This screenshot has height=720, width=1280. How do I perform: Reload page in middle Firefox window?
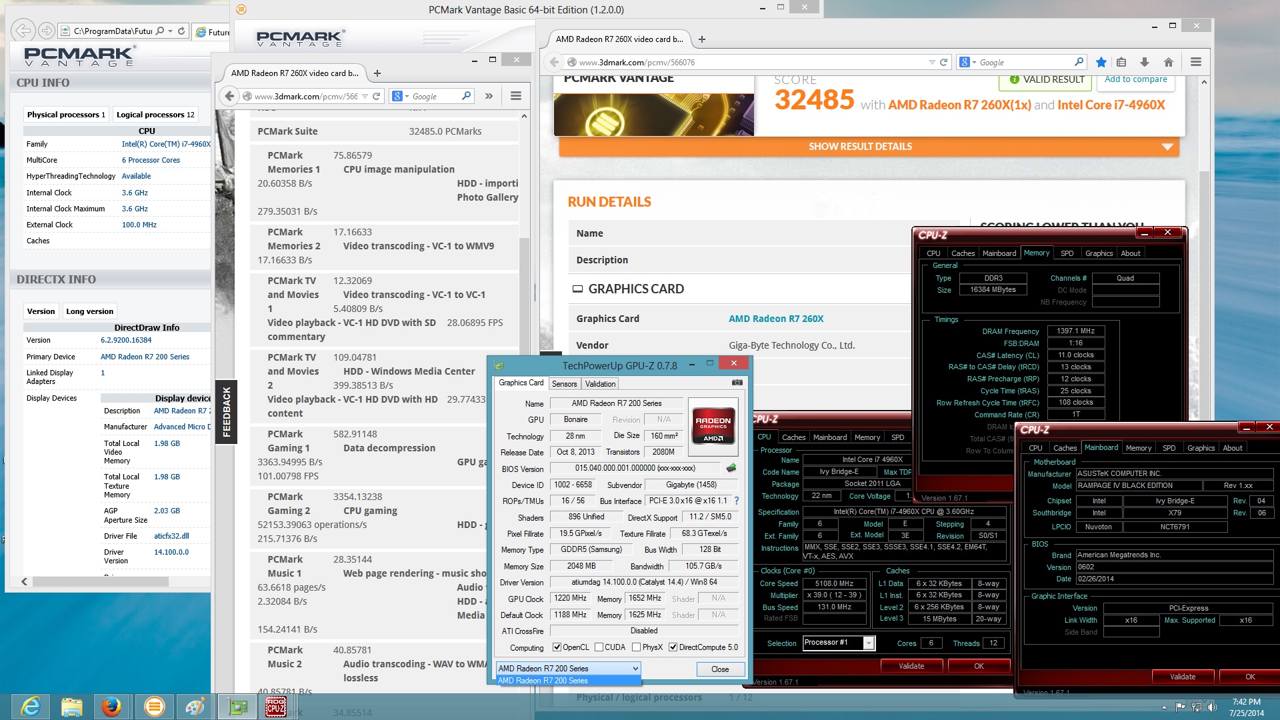pos(376,96)
